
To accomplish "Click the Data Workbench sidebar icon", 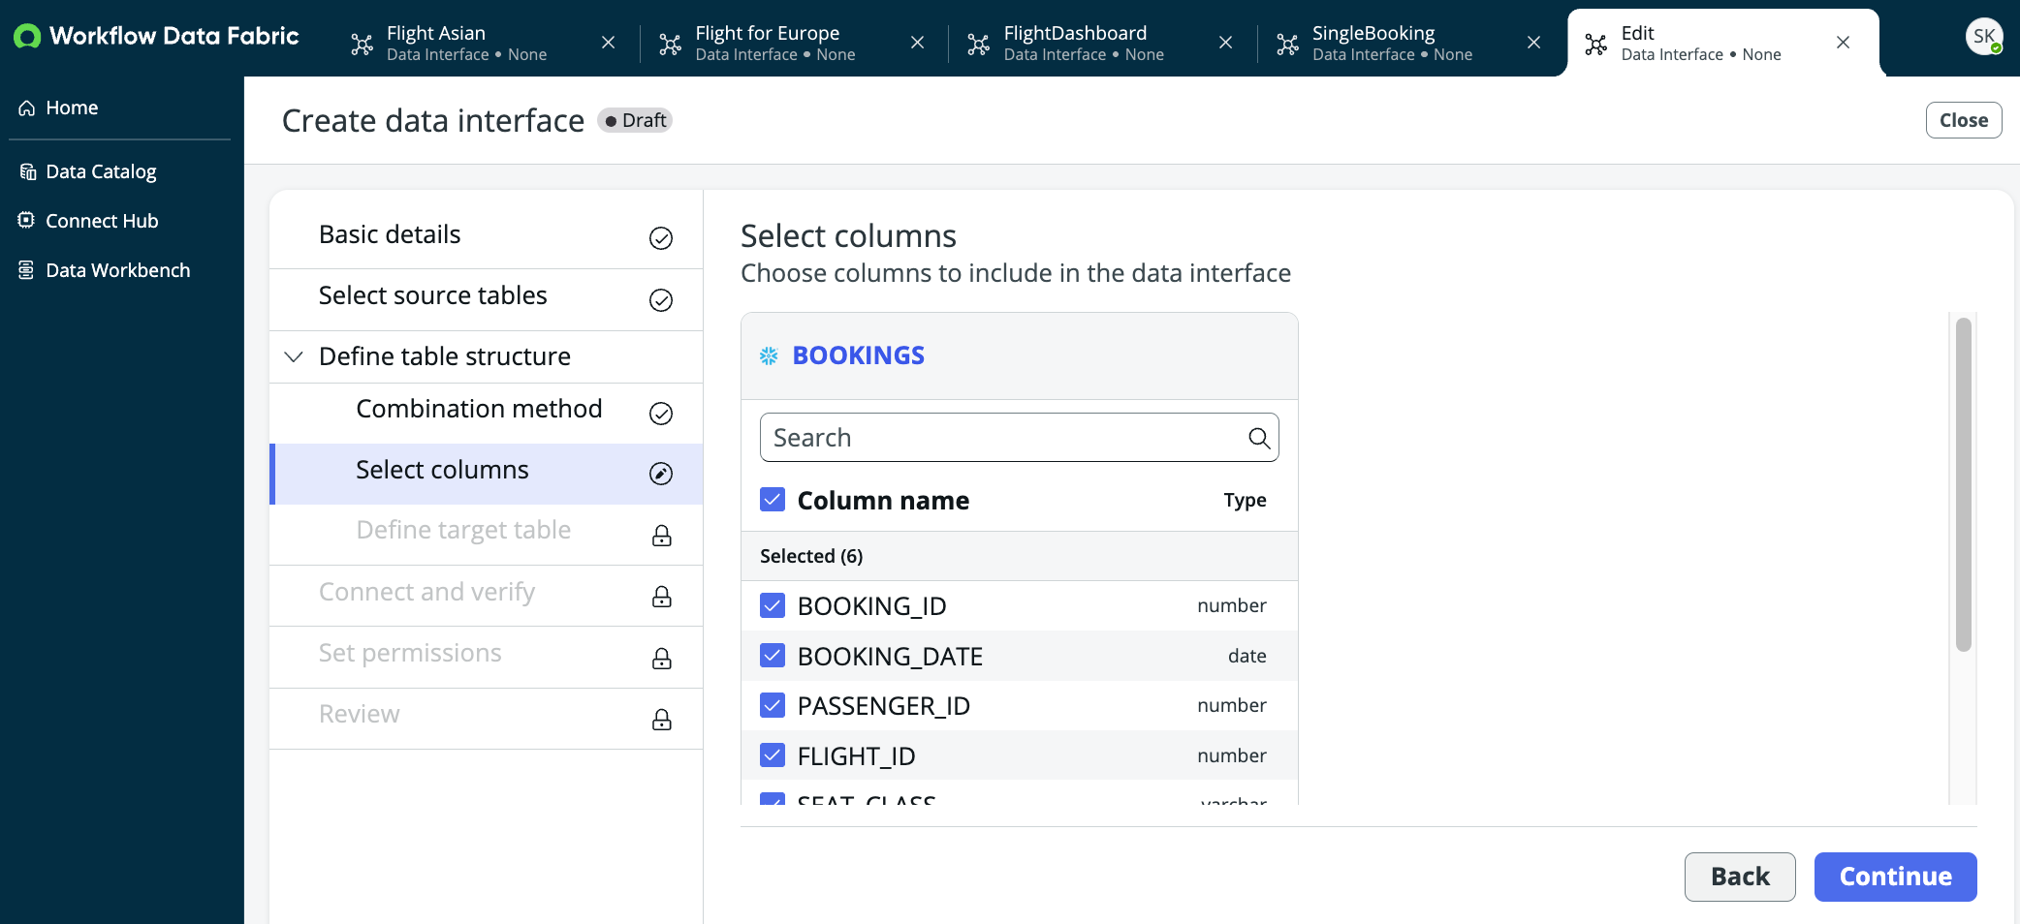I will [x=27, y=270].
